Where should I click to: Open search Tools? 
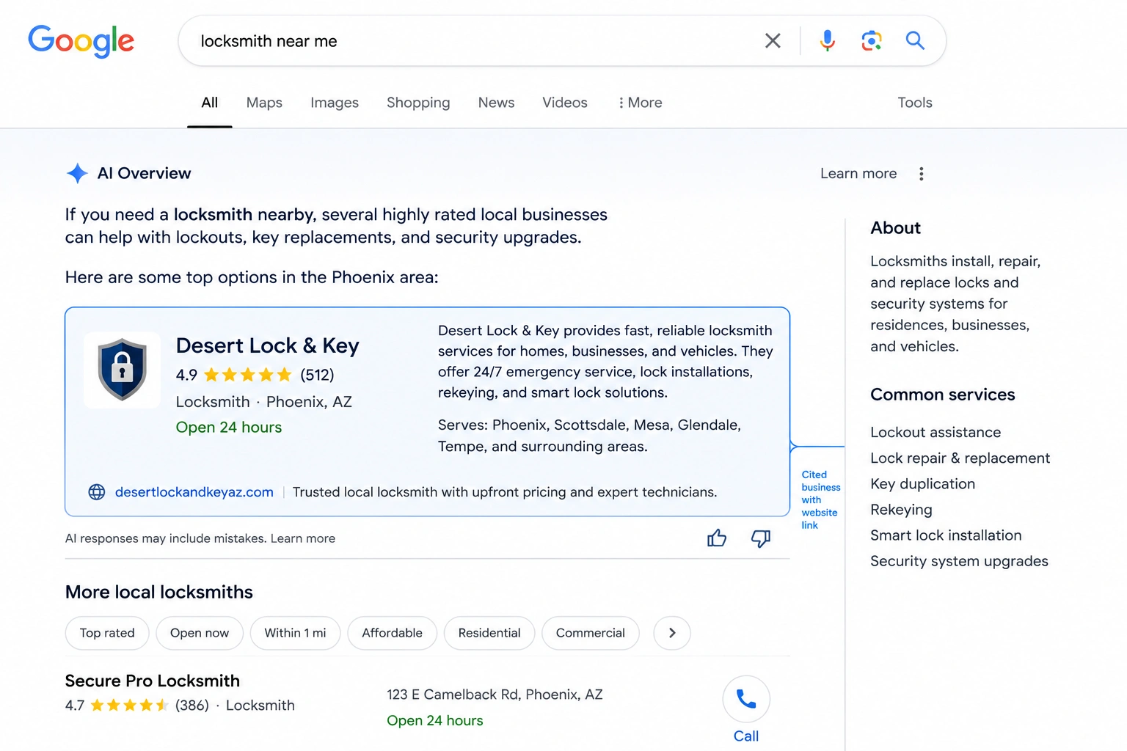pos(915,103)
